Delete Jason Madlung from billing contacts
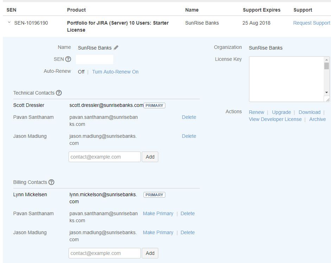The image size is (331, 263). click(x=188, y=232)
